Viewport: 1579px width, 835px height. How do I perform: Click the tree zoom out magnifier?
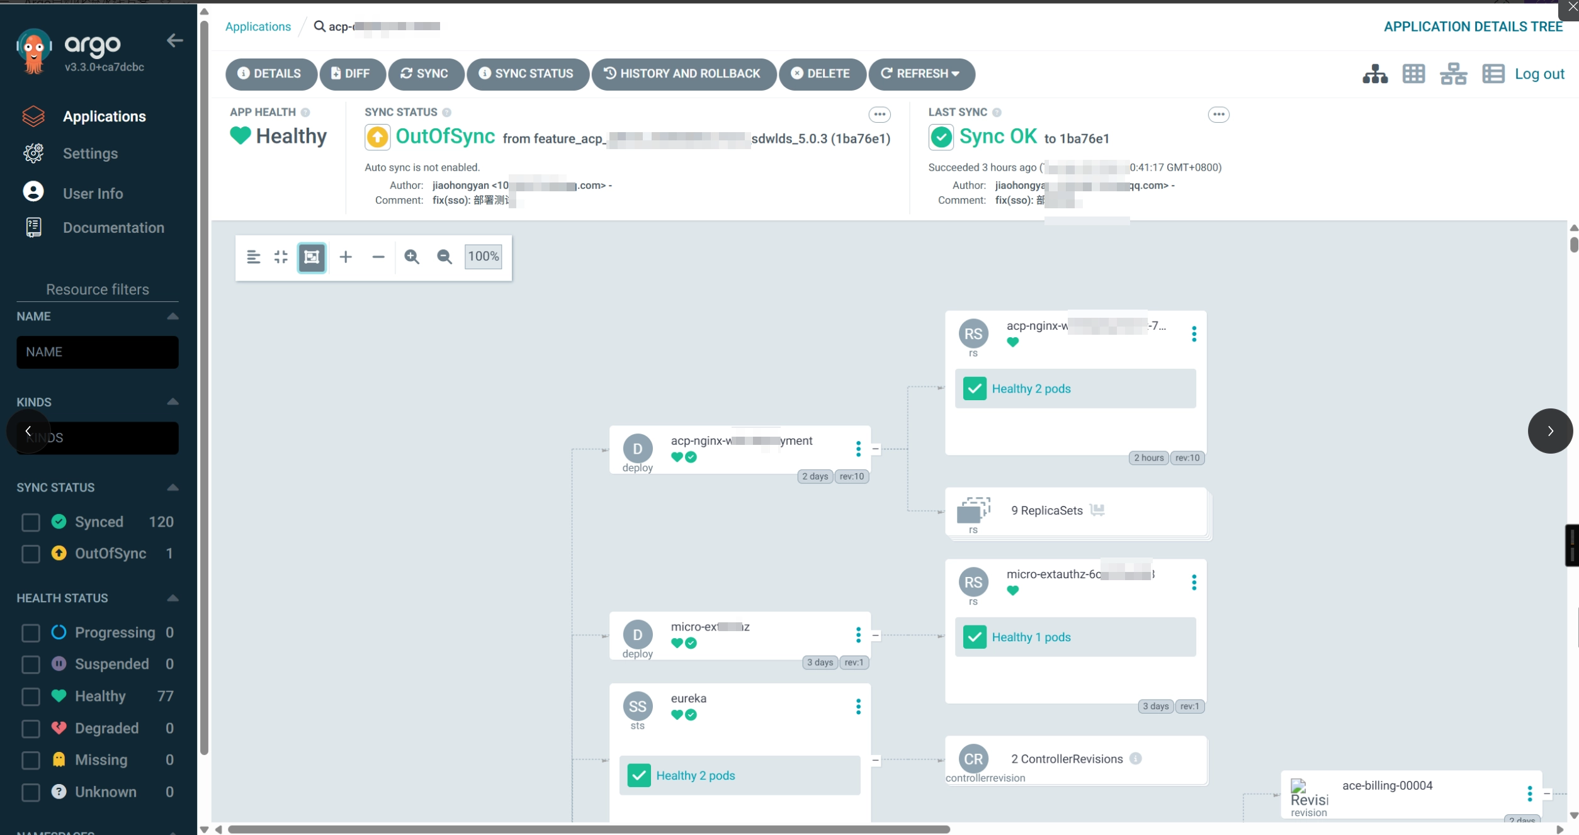coord(444,257)
